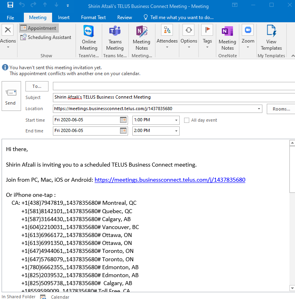Start a TeamViewer Online Meeting
This screenshot has width=295, height=299.
click(89, 38)
